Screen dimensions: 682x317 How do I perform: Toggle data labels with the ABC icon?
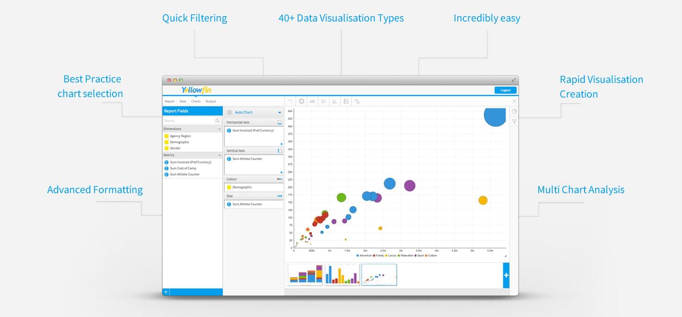coord(312,101)
